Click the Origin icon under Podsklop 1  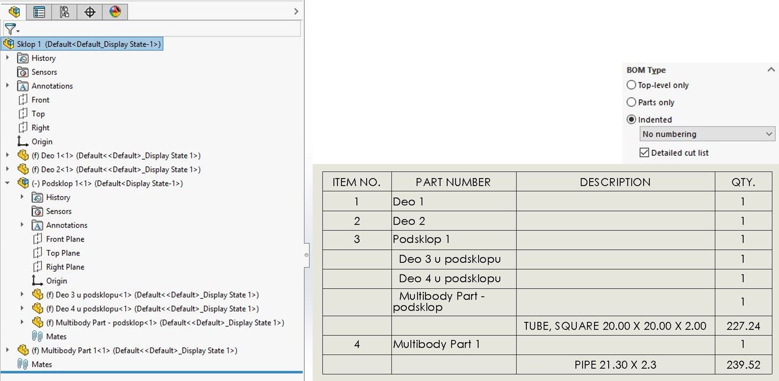[37, 281]
